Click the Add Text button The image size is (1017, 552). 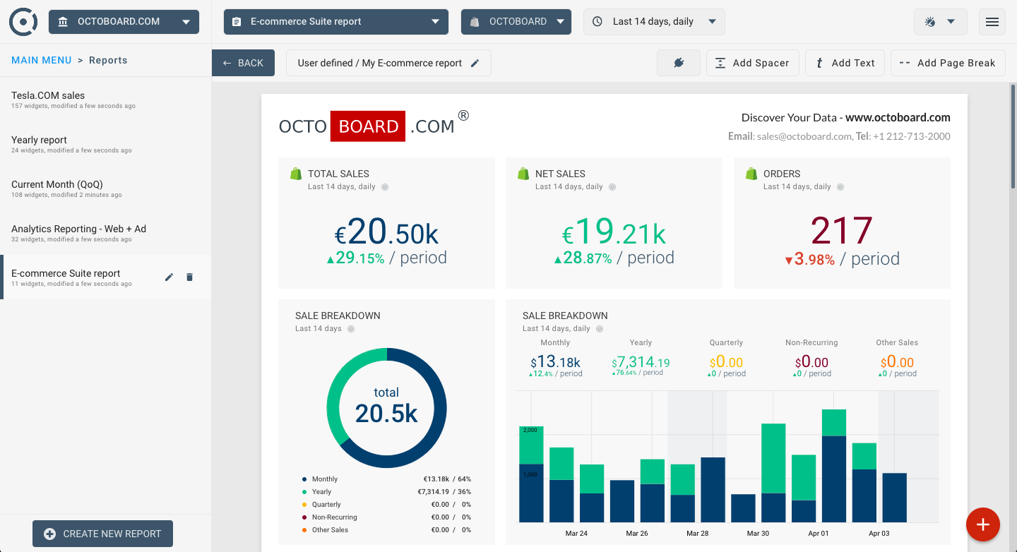(x=845, y=63)
